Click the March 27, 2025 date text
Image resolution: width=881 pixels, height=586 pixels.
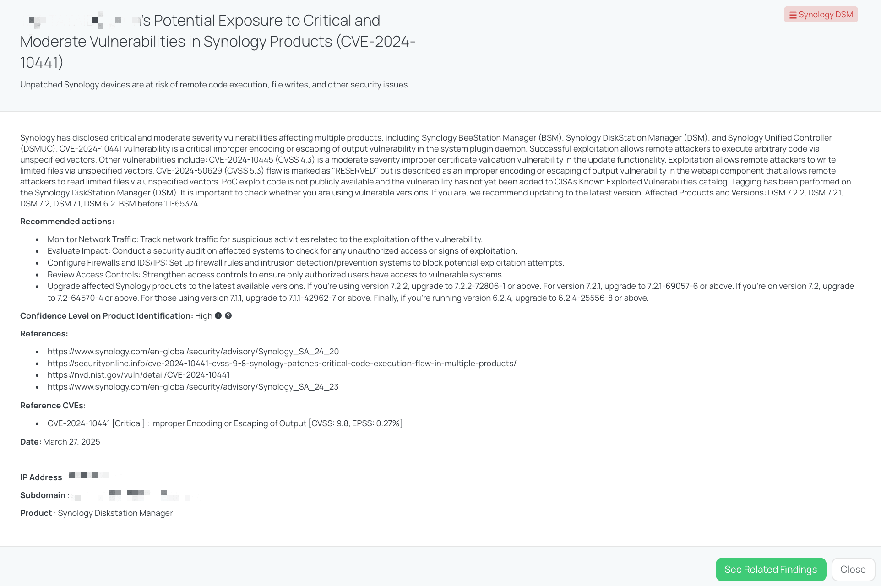[x=71, y=441]
